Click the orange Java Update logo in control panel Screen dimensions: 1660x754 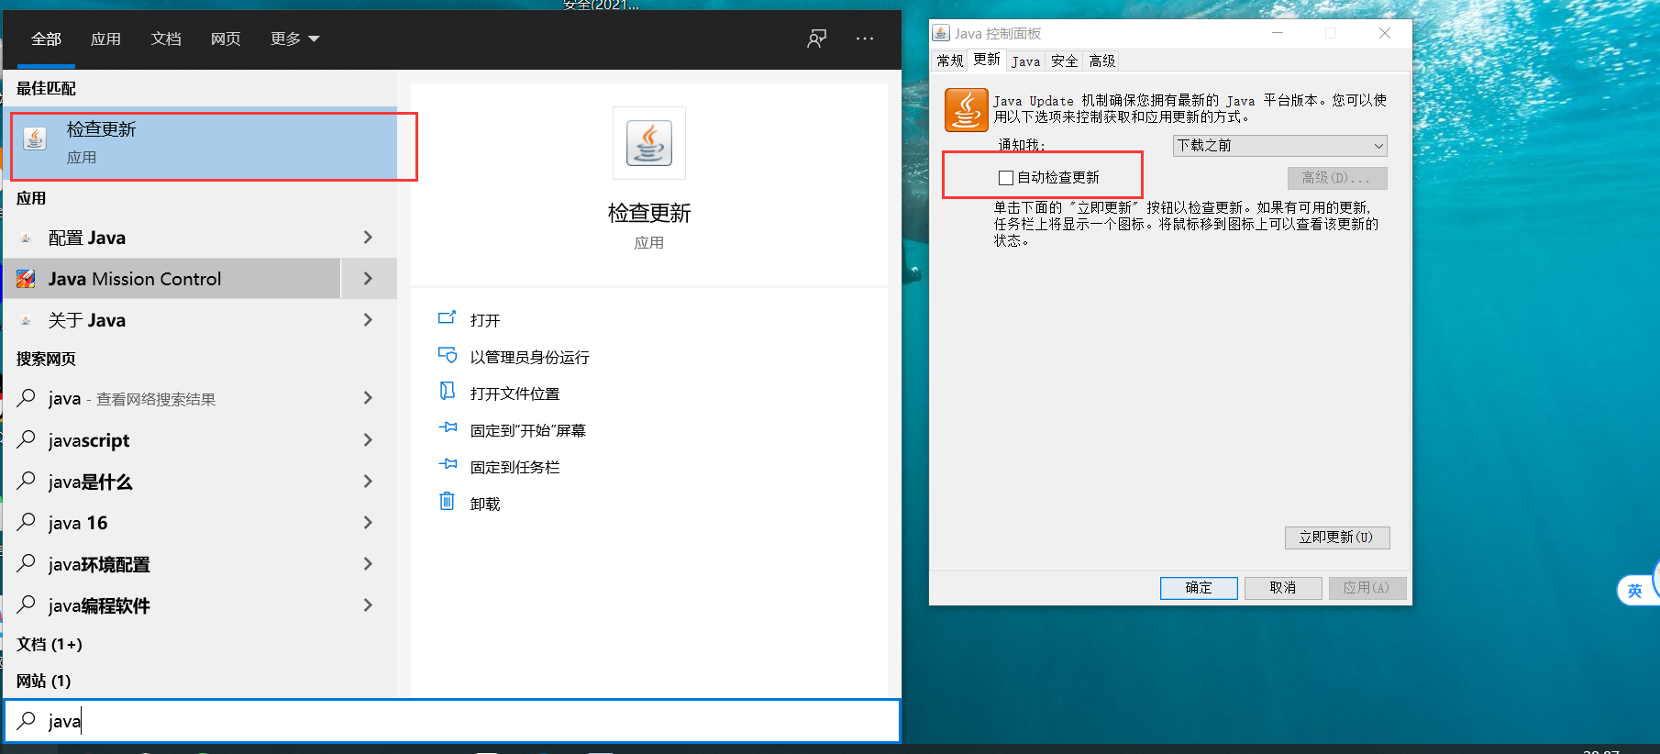[967, 110]
